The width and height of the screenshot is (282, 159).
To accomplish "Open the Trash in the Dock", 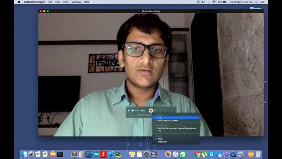I will pos(258,155).
